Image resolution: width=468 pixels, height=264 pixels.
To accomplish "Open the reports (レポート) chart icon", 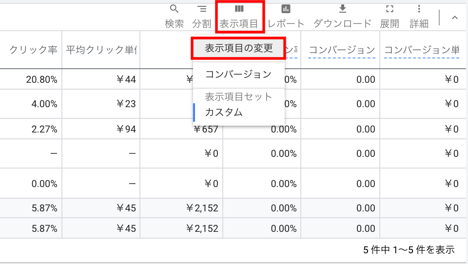I will pyautogui.click(x=286, y=9).
